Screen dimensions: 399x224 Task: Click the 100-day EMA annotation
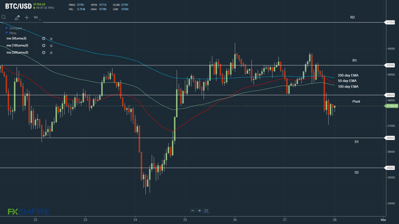pos(348,86)
